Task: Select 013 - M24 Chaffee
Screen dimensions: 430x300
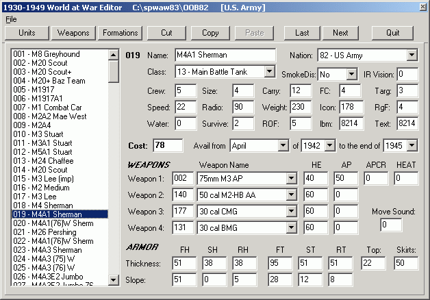Action: tap(60, 161)
